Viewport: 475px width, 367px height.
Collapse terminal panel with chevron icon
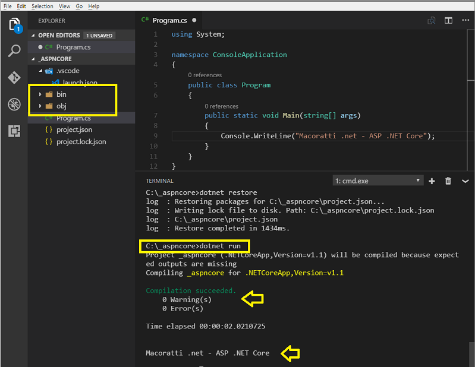click(x=465, y=181)
